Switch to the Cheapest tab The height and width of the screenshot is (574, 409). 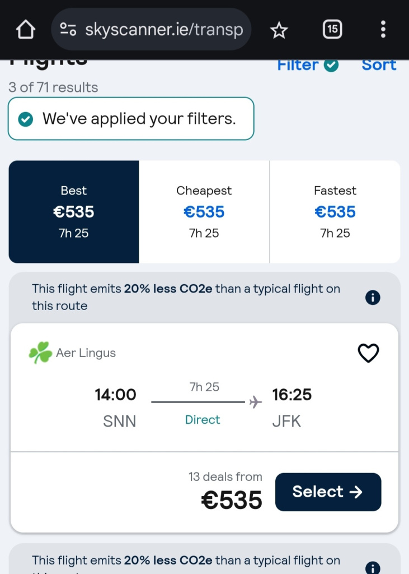(204, 212)
